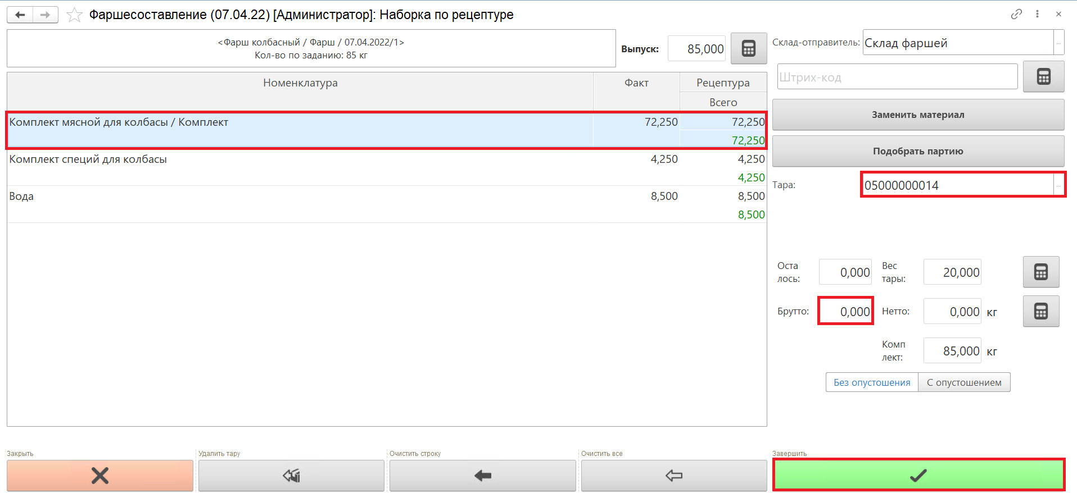
Task: Expand the Склад-отправитель selection list
Action: point(1058,43)
